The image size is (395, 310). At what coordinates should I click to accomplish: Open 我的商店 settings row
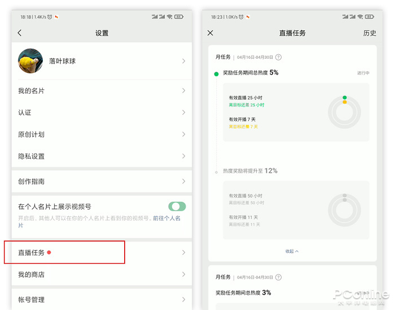pos(102,274)
